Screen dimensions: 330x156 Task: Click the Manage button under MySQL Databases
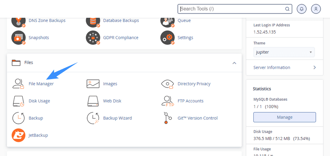(285, 117)
